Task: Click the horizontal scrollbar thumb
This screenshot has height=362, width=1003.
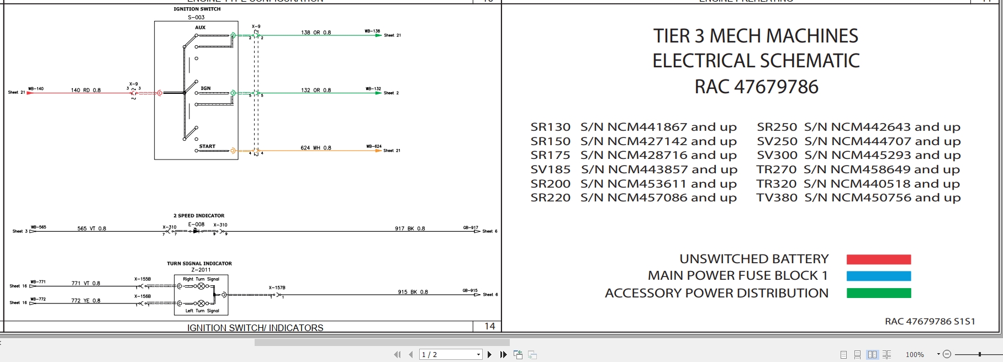Action: coord(382,343)
